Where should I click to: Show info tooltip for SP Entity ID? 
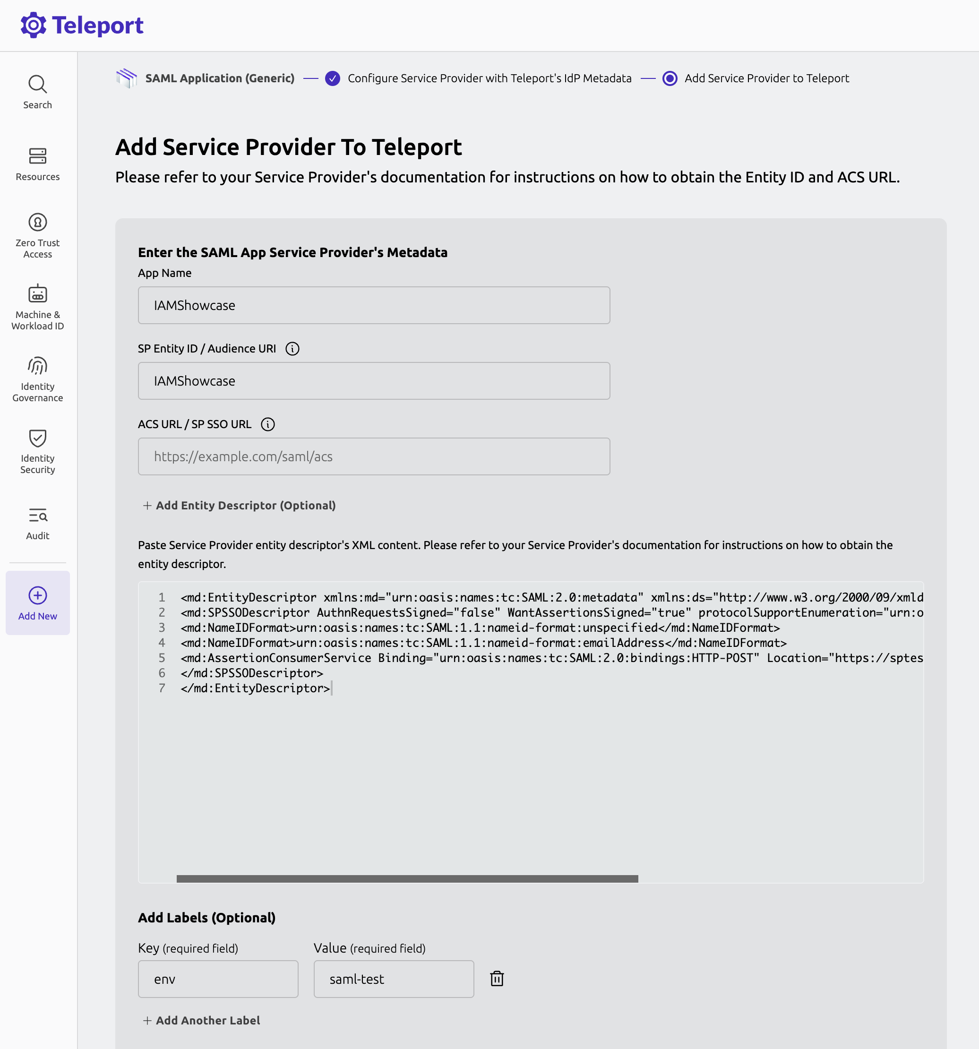click(x=292, y=348)
